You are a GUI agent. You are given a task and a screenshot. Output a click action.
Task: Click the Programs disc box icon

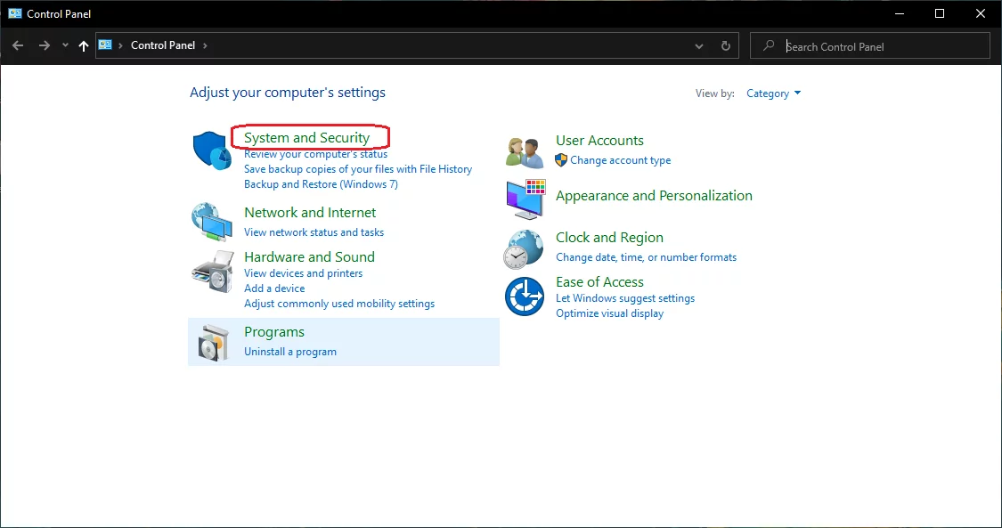[x=214, y=343]
